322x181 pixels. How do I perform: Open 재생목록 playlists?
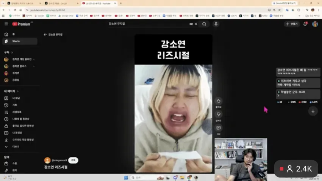pos(20,112)
